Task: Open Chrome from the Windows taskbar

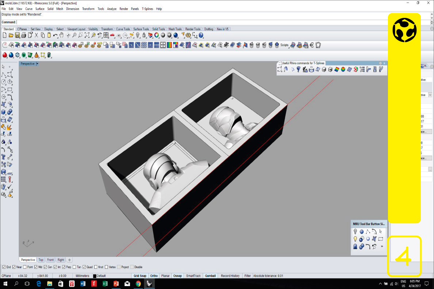Action: tap(138, 284)
